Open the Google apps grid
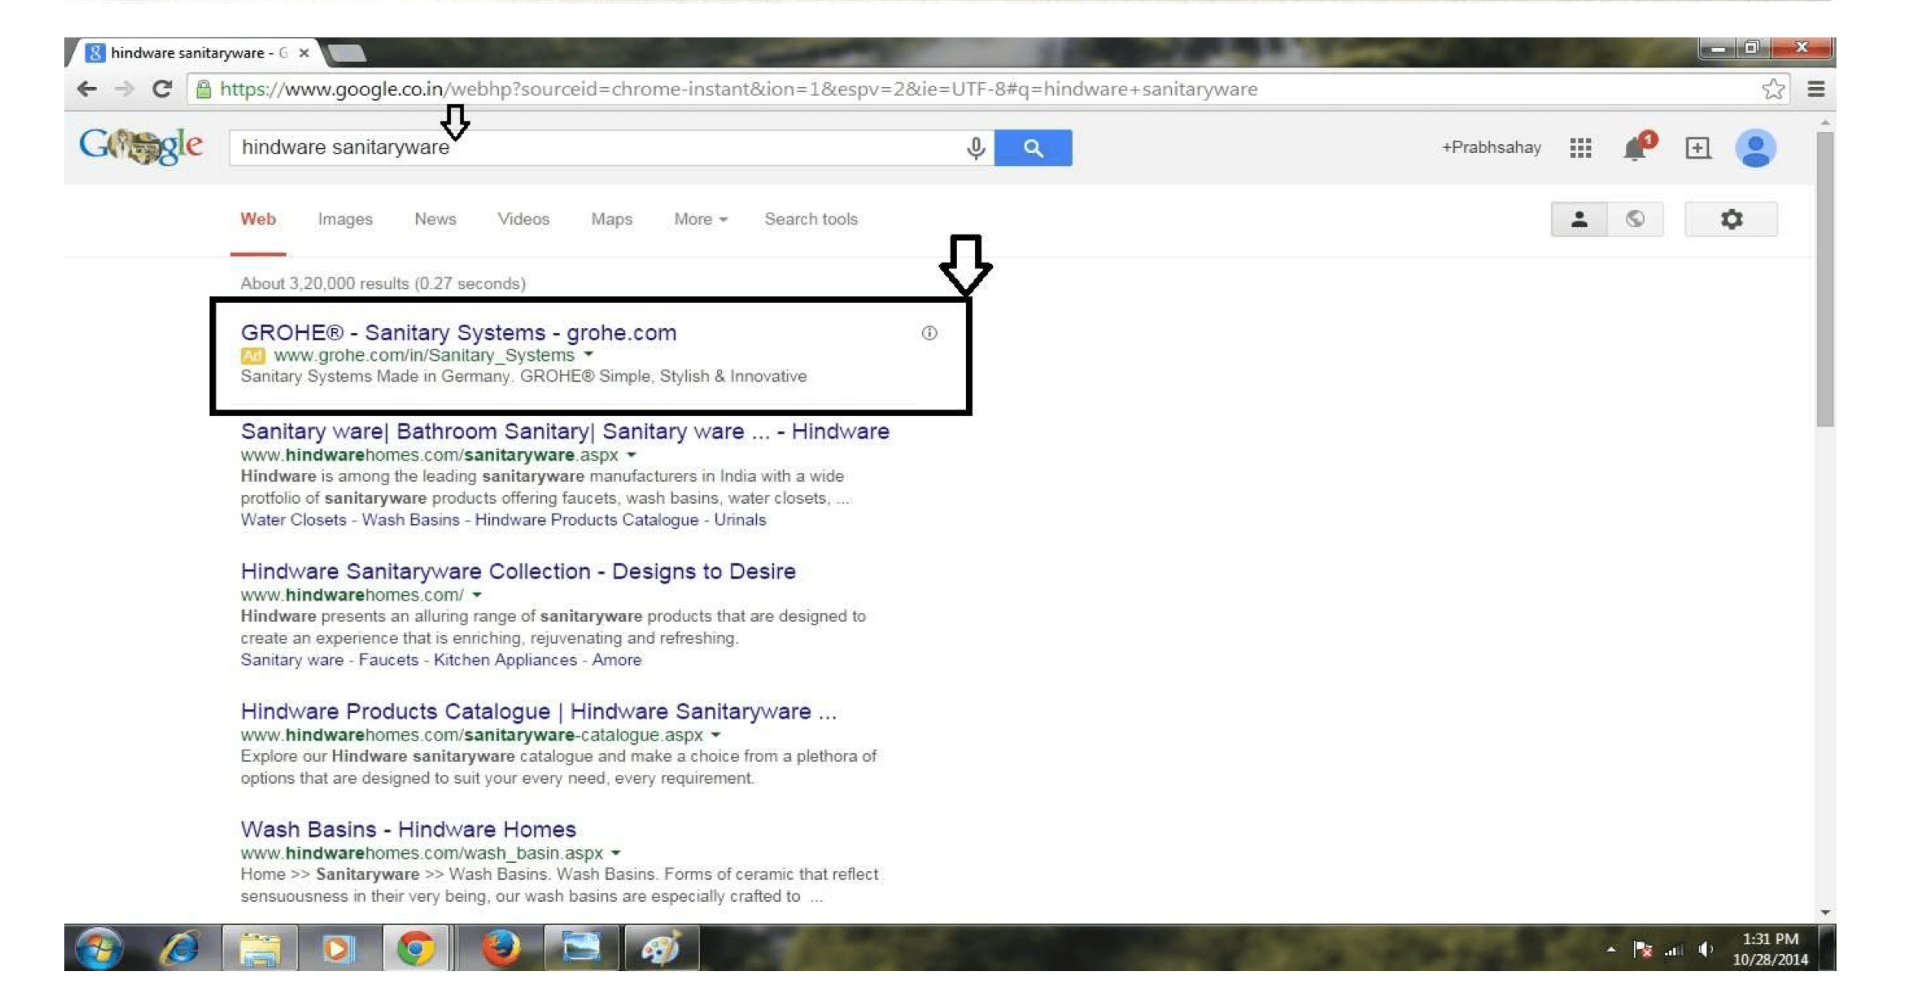Viewport: 1919px width, 1006px height. [1580, 147]
